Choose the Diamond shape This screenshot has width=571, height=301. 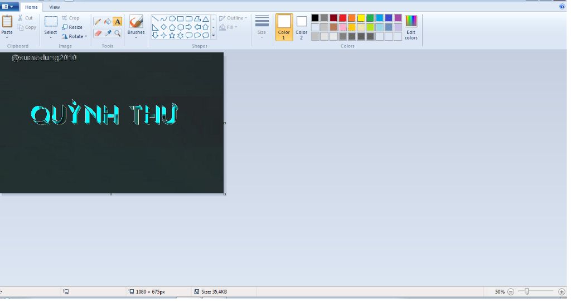163,27
